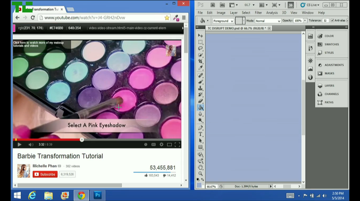Open the Window menu
This screenshot has width=360, height=201.
pos(308,13)
